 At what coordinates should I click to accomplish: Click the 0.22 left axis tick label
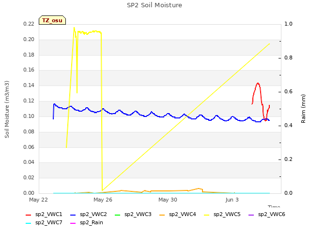pos(29,24)
